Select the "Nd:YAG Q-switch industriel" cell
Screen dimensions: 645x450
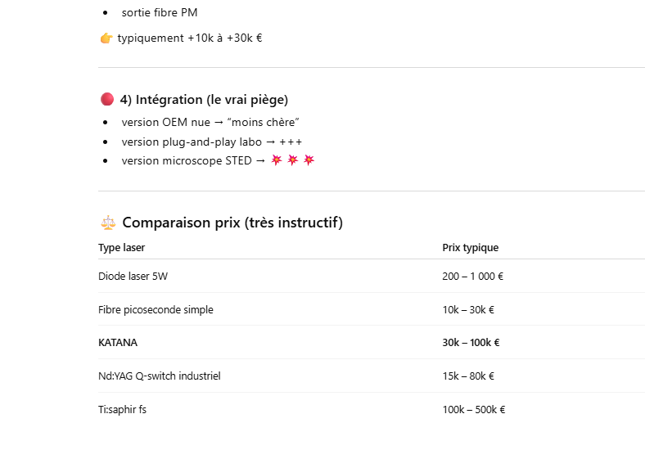click(159, 376)
